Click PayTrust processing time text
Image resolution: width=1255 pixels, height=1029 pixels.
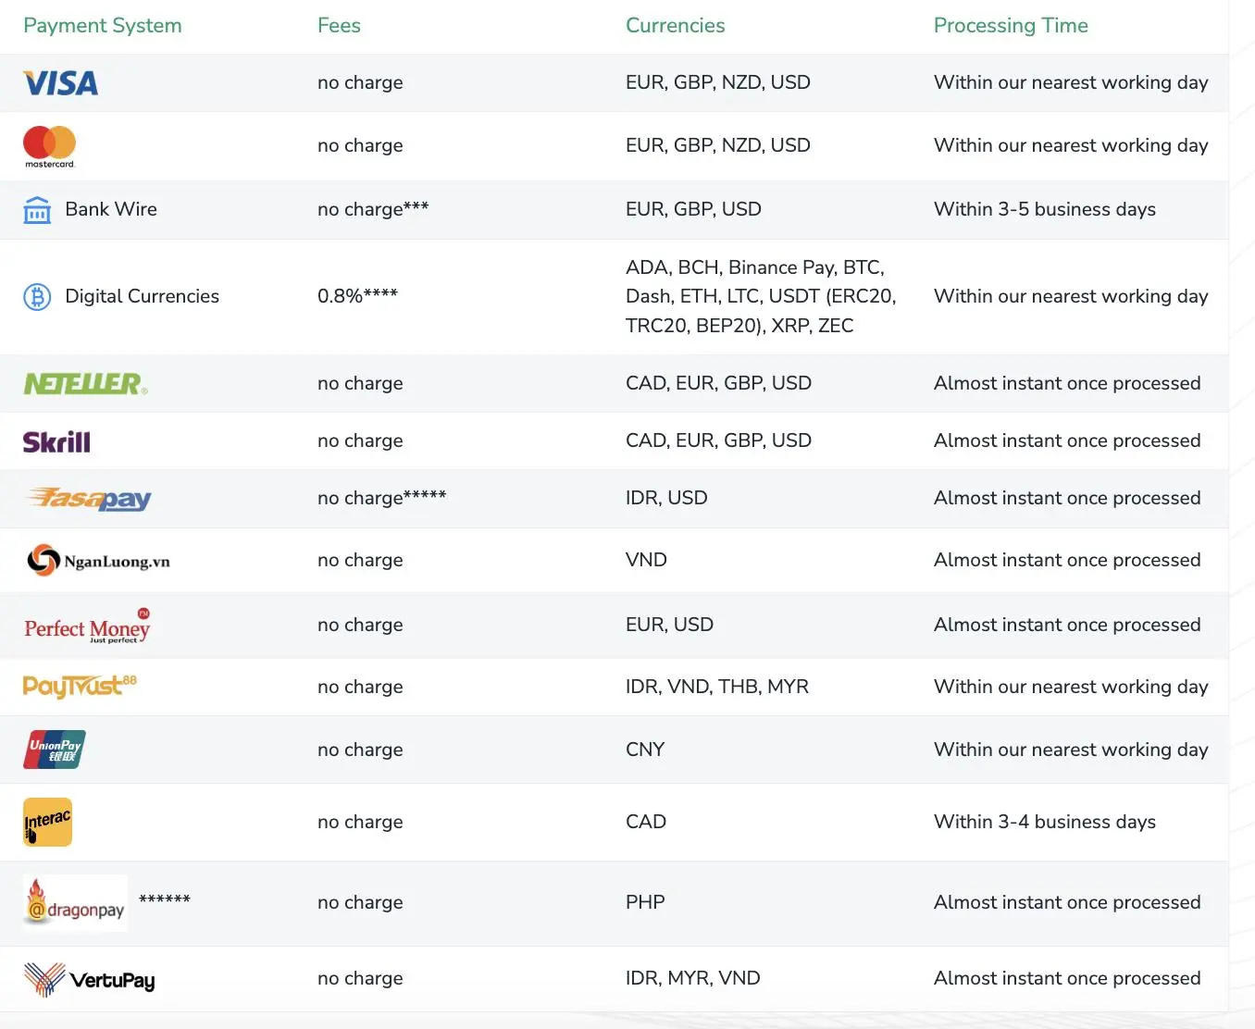pyautogui.click(x=1071, y=687)
